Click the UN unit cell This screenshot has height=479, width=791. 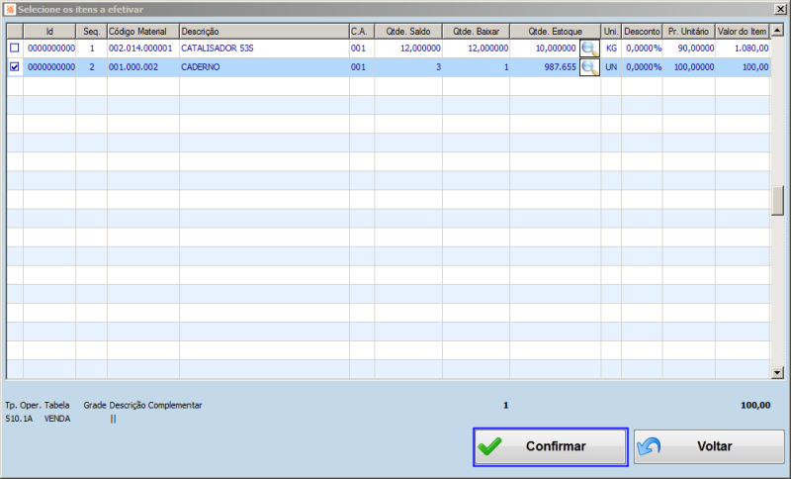tap(611, 67)
